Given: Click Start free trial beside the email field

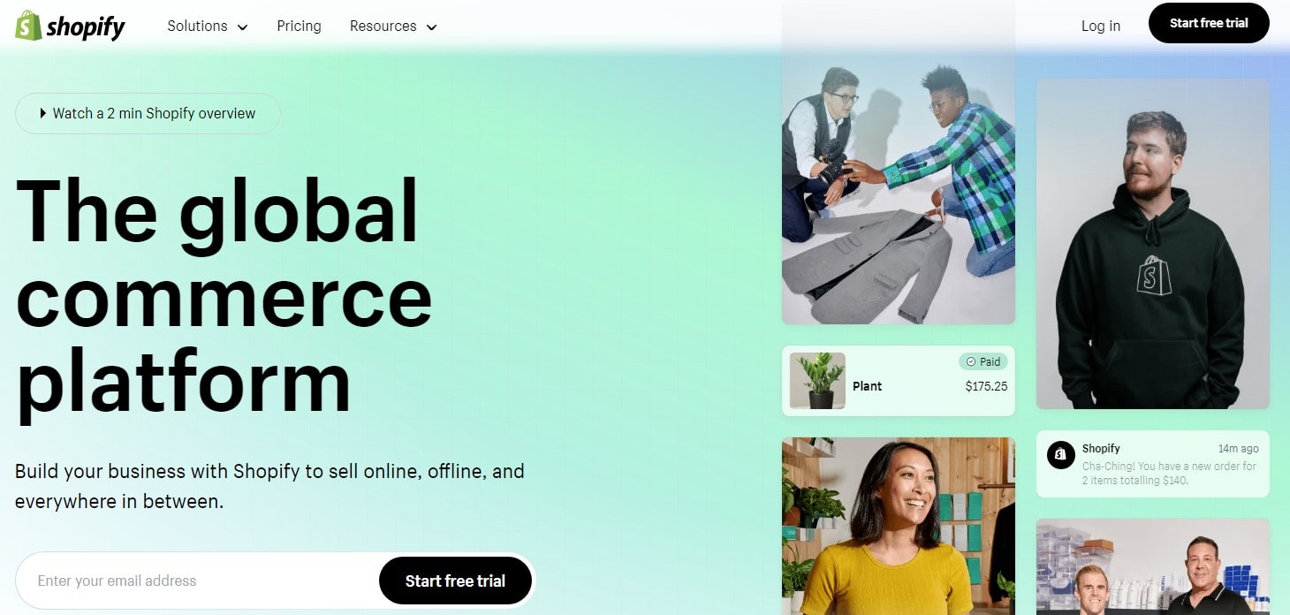Looking at the screenshot, I should click(455, 581).
